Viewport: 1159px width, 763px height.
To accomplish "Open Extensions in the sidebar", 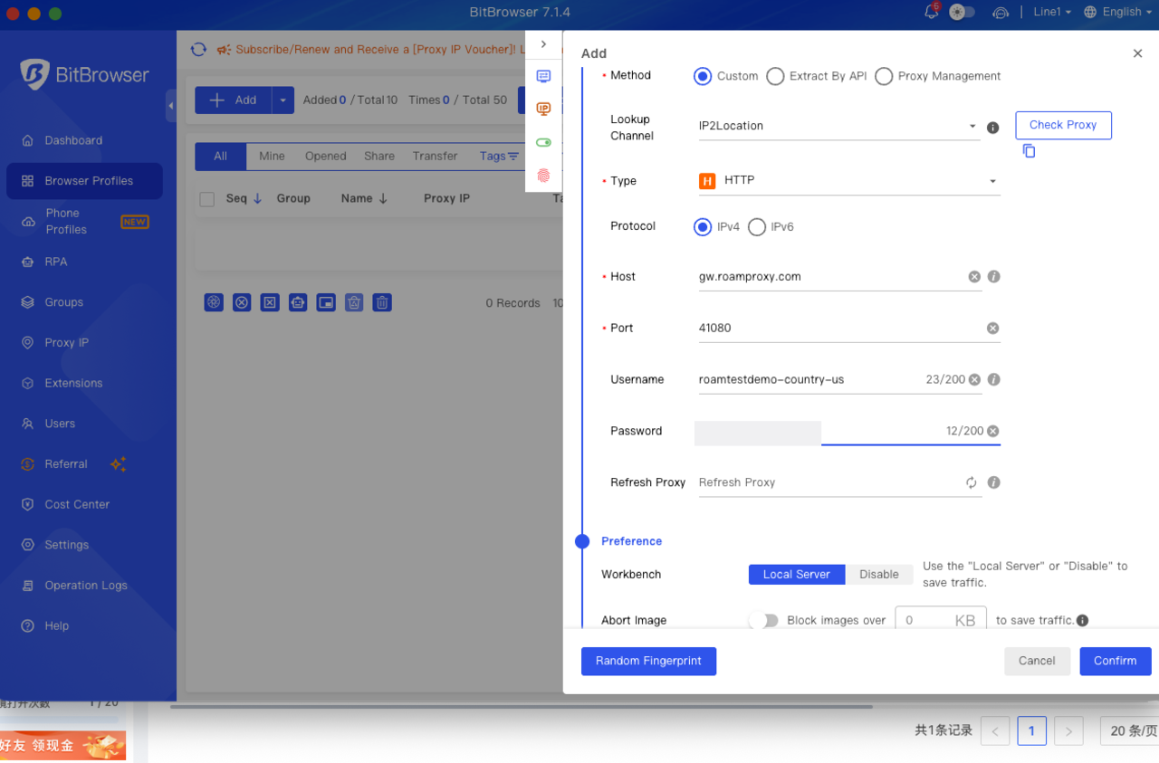I will pyautogui.click(x=85, y=383).
